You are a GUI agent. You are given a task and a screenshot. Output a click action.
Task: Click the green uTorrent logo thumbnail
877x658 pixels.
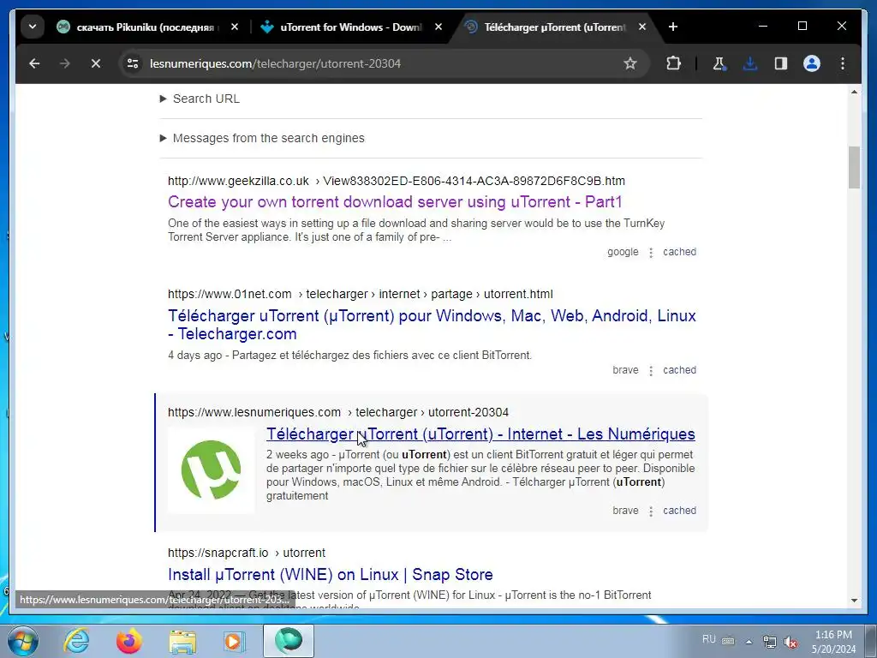211,470
